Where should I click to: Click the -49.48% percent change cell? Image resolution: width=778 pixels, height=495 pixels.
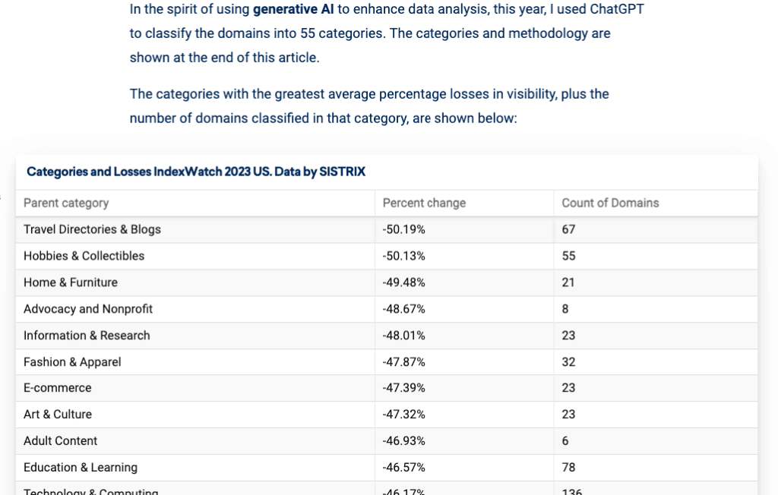[404, 282]
